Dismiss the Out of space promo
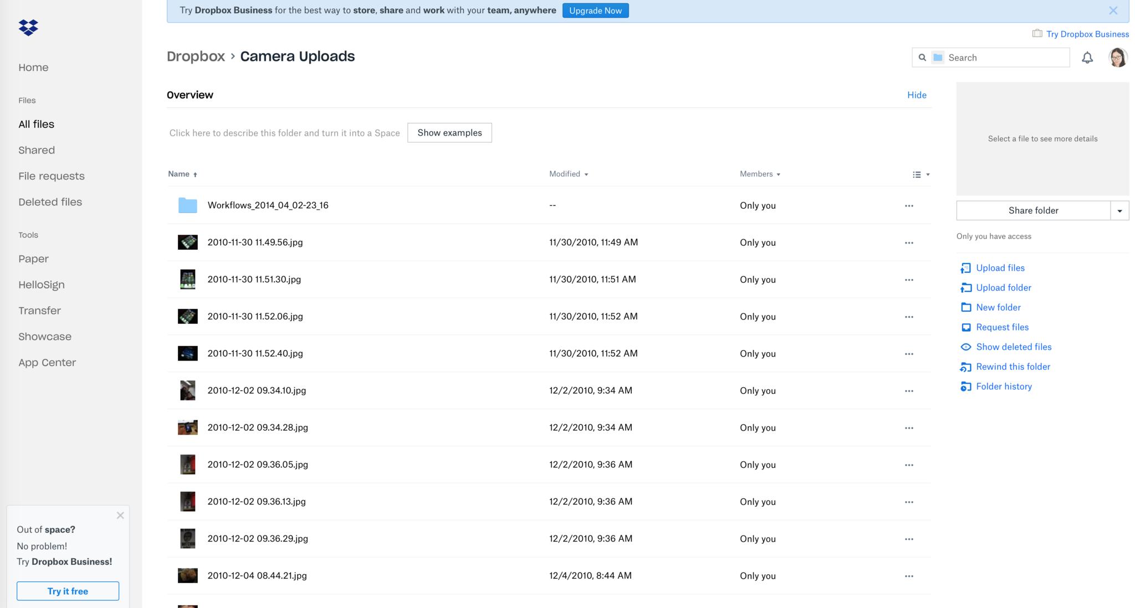 pos(120,516)
